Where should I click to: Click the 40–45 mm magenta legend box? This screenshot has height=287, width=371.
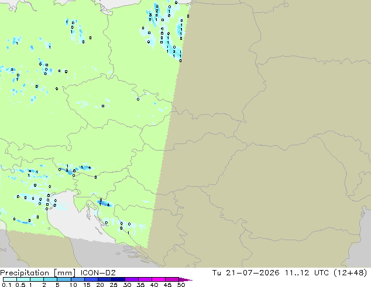158,279
